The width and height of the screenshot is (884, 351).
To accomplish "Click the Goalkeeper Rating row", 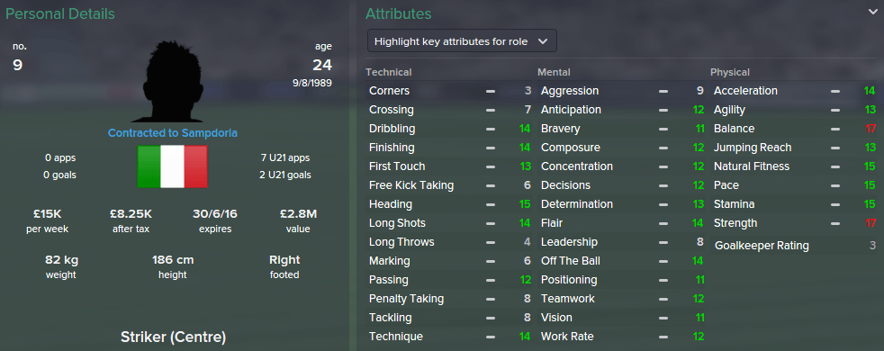I will click(794, 246).
